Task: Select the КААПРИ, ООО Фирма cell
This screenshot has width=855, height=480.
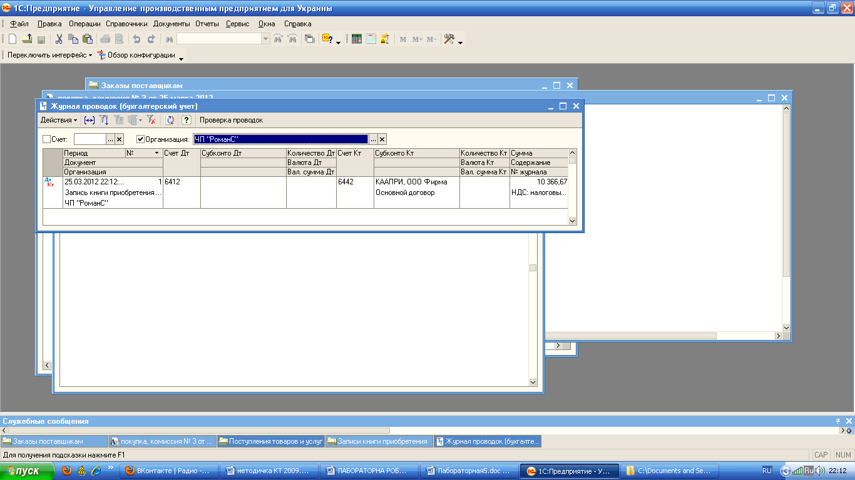Action: coord(417,182)
